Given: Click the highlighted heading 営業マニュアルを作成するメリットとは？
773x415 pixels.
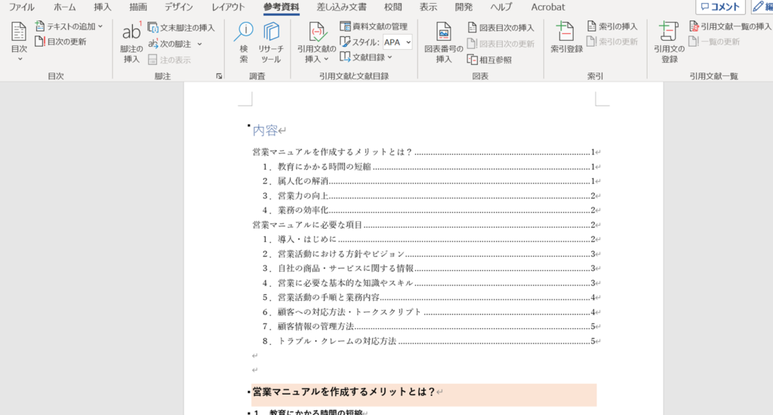Looking at the screenshot, I should coord(343,392).
